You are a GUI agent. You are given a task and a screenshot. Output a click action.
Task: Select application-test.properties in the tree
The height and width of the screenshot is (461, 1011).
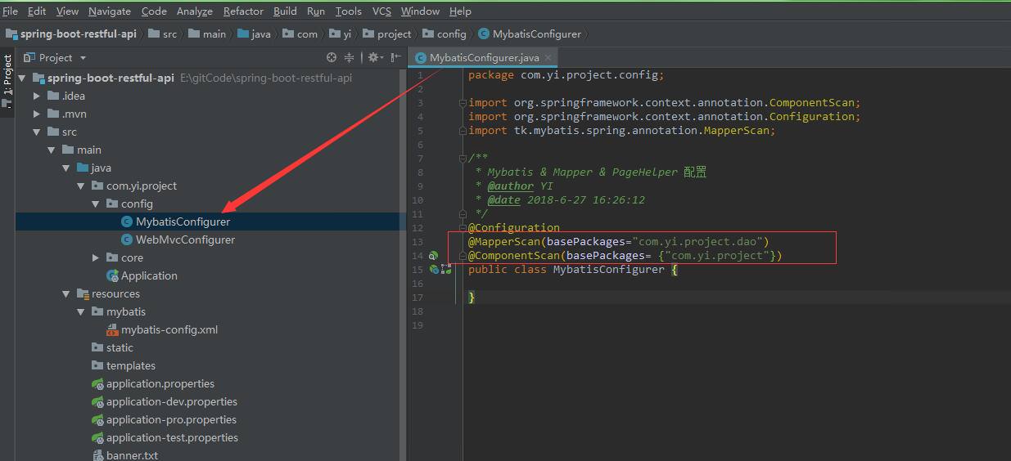(172, 437)
